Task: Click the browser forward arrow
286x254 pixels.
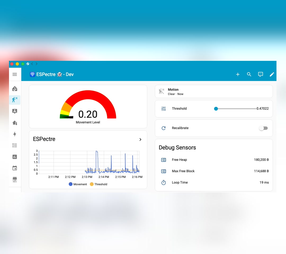Action: pos(37,64)
